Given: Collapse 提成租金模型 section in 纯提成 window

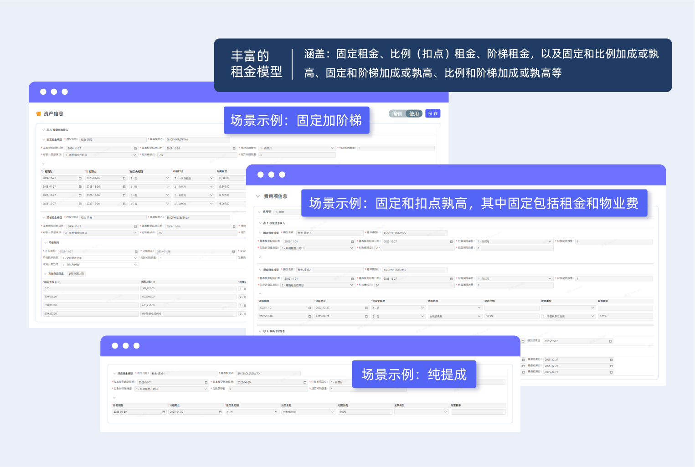Looking at the screenshot, I should [x=114, y=374].
